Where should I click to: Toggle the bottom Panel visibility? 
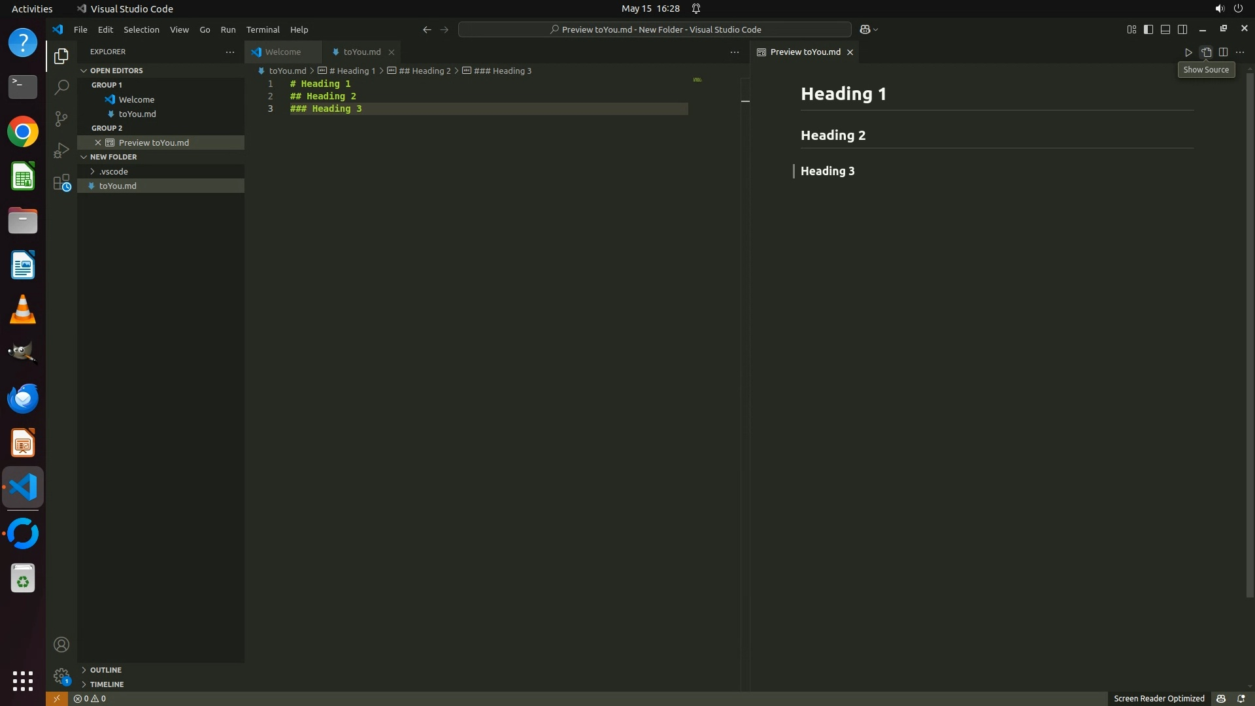coord(1165,29)
